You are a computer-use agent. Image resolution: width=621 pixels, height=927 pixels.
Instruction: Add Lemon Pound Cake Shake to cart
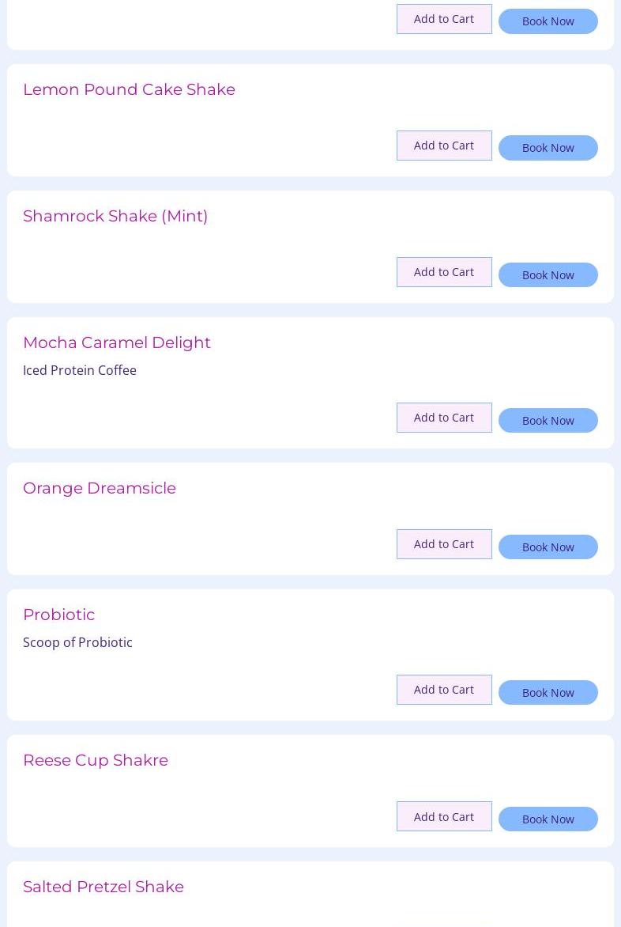(x=444, y=146)
